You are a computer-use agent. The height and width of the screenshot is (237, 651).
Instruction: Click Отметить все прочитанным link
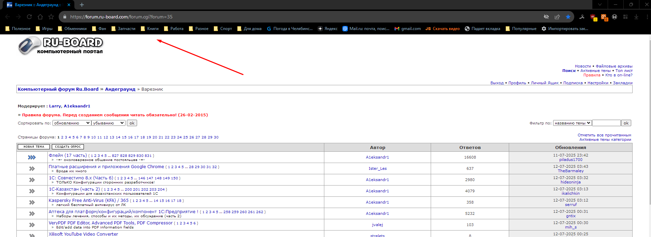coord(604,135)
